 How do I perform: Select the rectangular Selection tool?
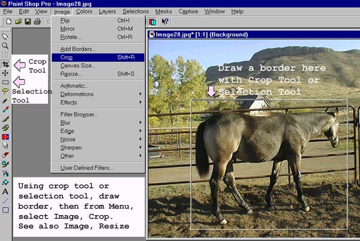5,82
